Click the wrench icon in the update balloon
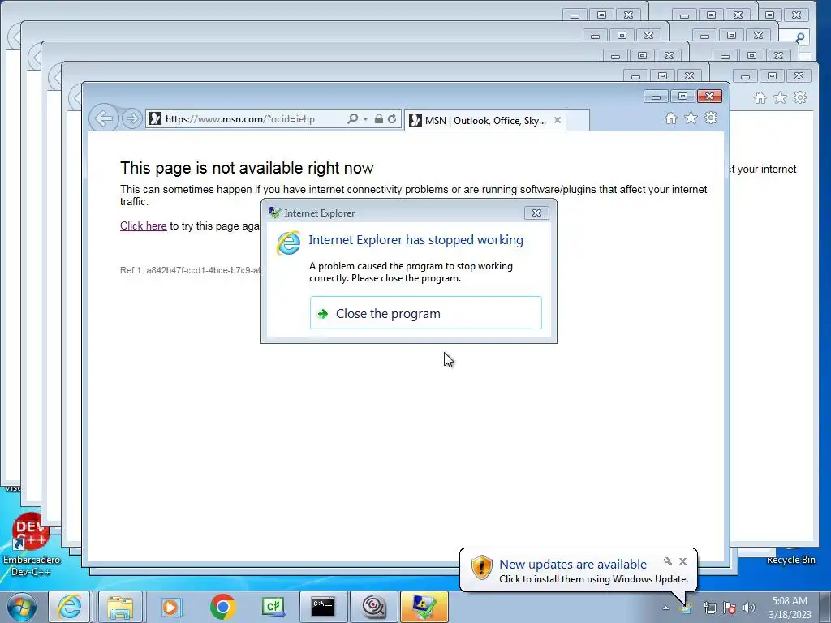 668,561
